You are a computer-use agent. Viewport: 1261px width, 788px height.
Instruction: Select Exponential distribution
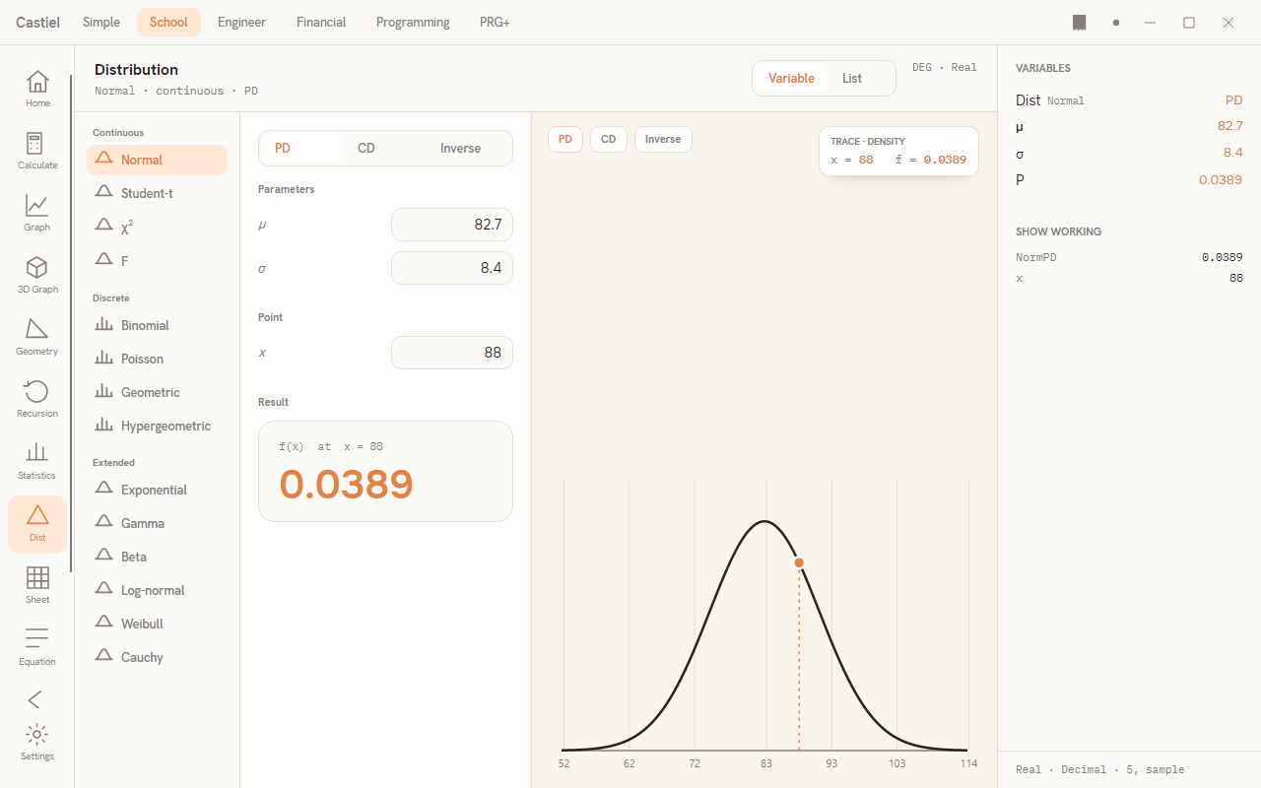click(157, 490)
